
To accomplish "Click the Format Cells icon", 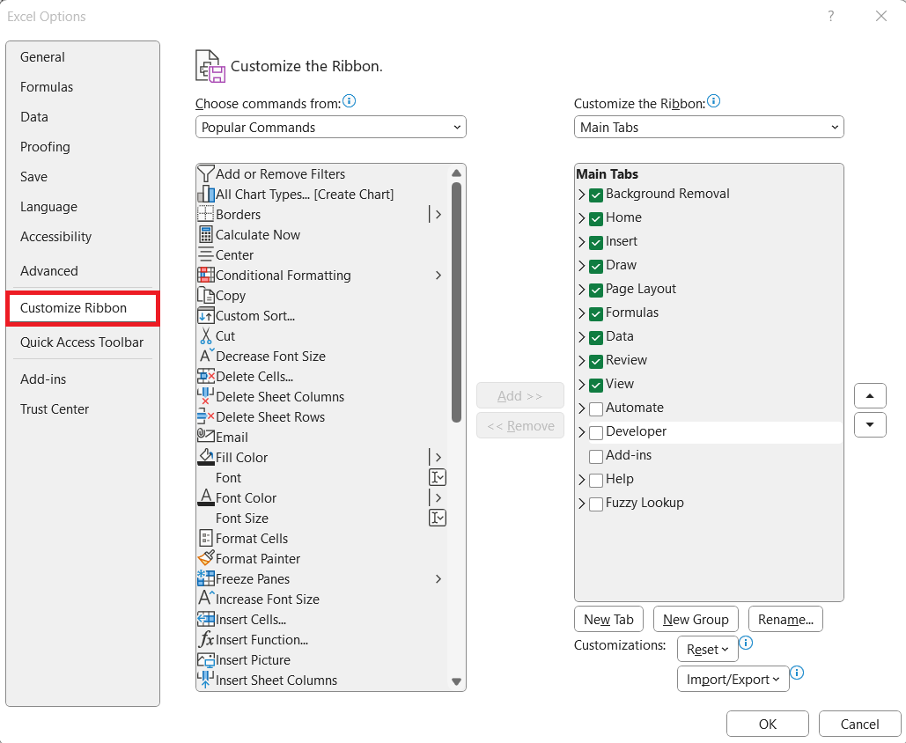I will 206,538.
